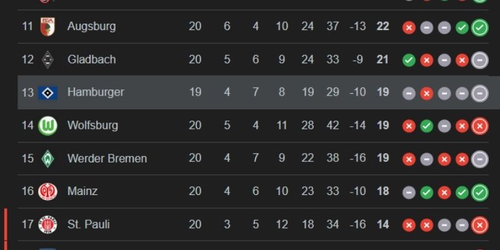The width and height of the screenshot is (500, 250).
Task: Open Augsburg's most recent win result icon
Action: coord(480,27)
